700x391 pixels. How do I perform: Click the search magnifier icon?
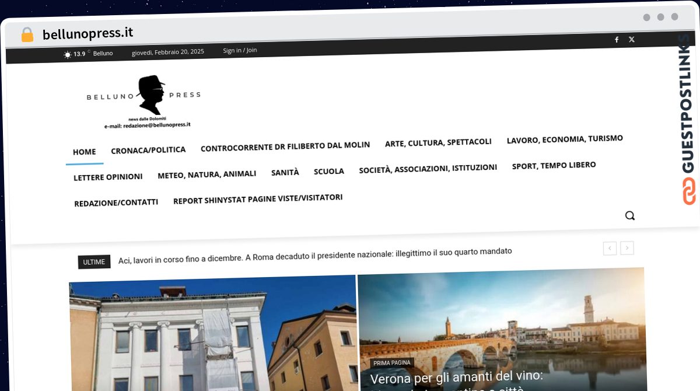(x=630, y=215)
